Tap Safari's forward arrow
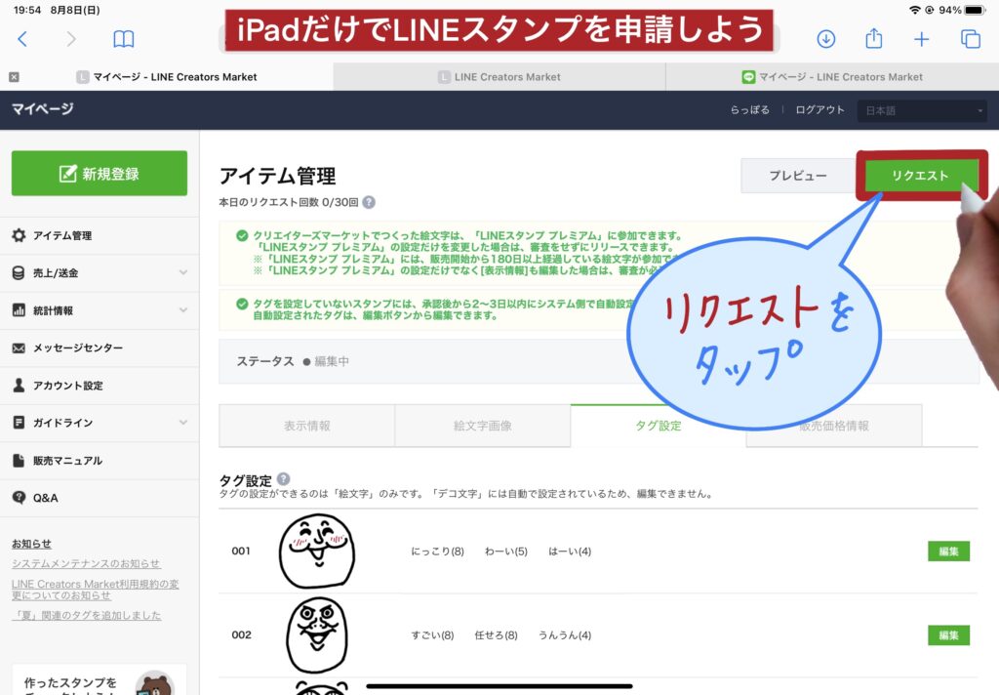The image size is (999, 695). coord(70,39)
